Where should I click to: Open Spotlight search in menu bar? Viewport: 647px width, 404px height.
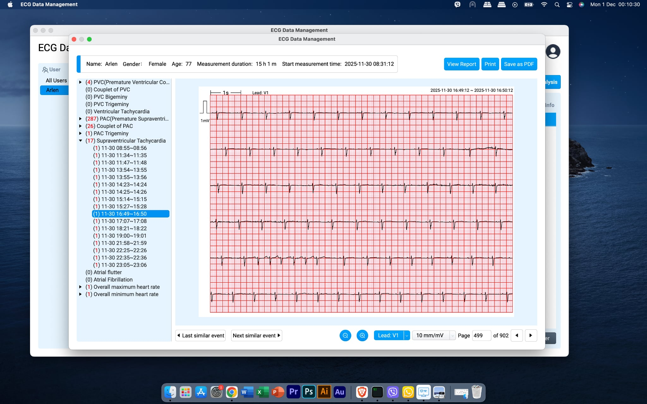click(x=557, y=4)
